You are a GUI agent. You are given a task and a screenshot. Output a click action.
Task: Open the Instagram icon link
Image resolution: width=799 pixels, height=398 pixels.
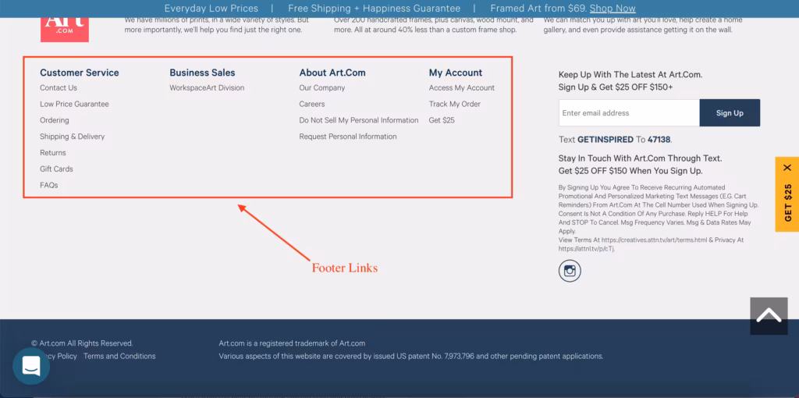pos(570,271)
